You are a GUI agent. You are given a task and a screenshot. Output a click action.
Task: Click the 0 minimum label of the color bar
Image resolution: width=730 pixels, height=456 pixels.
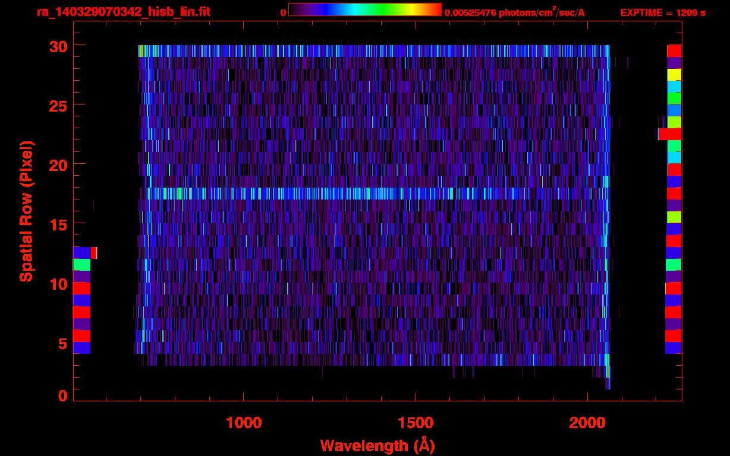point(284,12)
